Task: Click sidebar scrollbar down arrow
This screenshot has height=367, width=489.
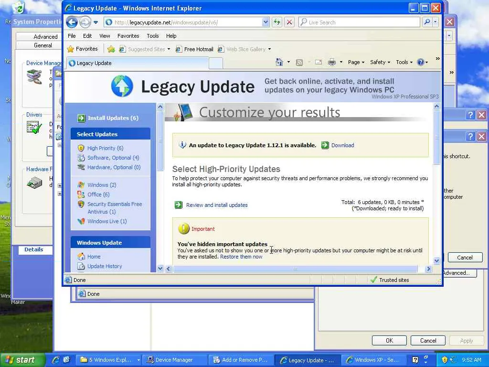Action: 160,269
